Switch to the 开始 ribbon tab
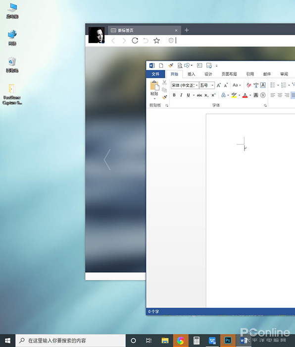This screenshot has height=347, width=295. click(x=174, y=74)
